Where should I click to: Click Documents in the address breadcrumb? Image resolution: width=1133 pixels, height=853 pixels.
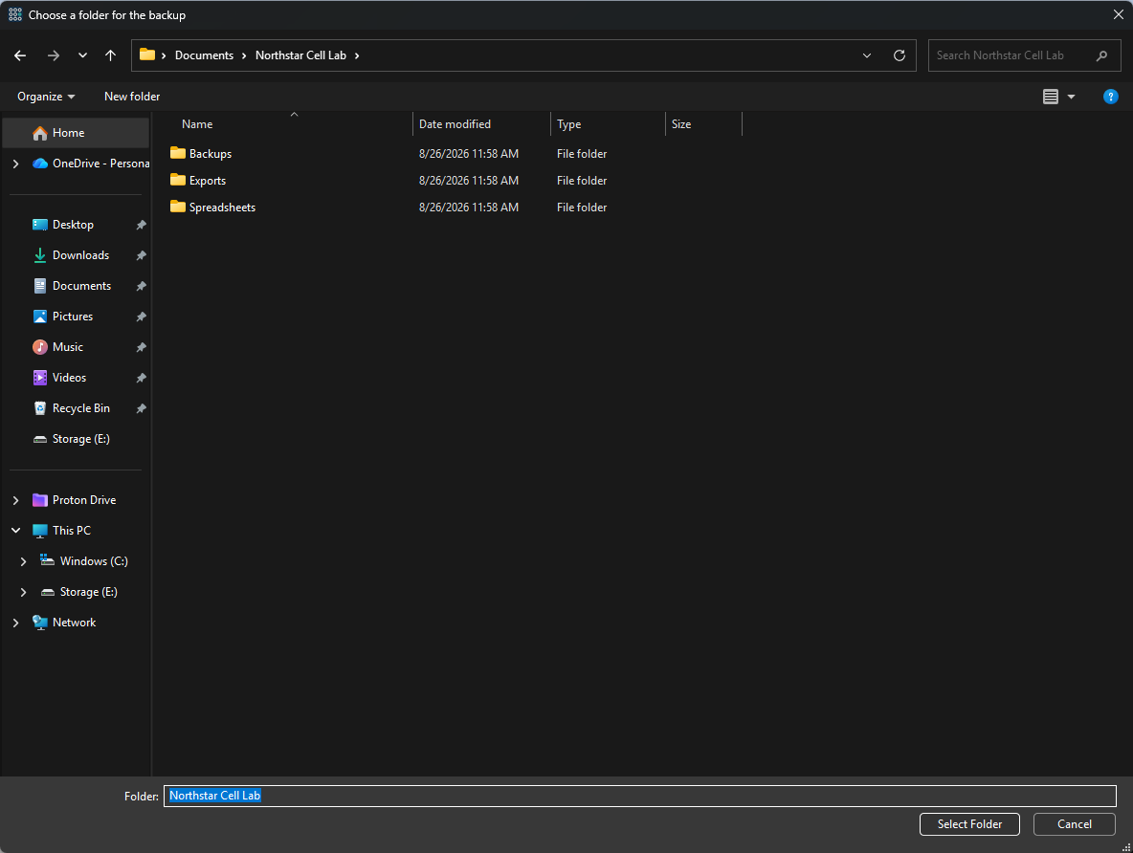204,55
